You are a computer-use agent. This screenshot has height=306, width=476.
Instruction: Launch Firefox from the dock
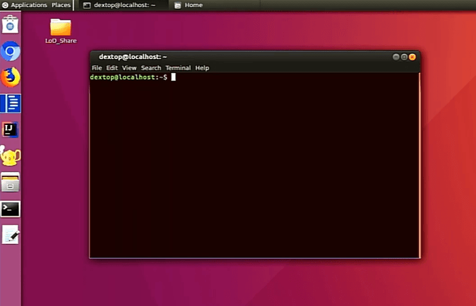[10, 77]
